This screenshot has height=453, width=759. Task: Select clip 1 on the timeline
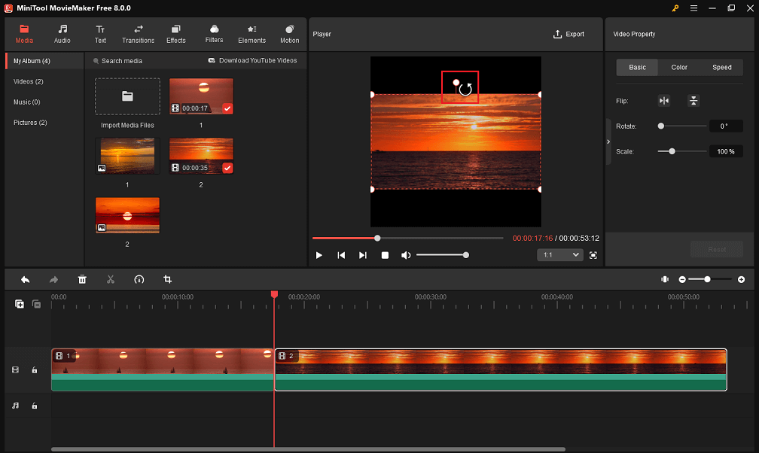point(163,369)
